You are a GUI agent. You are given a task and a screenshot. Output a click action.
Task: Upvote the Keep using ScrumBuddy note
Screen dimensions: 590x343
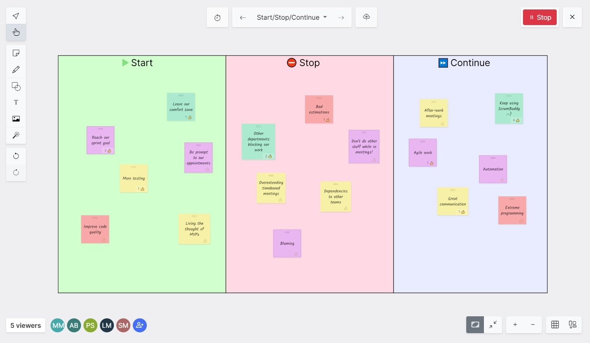[517, 120]
